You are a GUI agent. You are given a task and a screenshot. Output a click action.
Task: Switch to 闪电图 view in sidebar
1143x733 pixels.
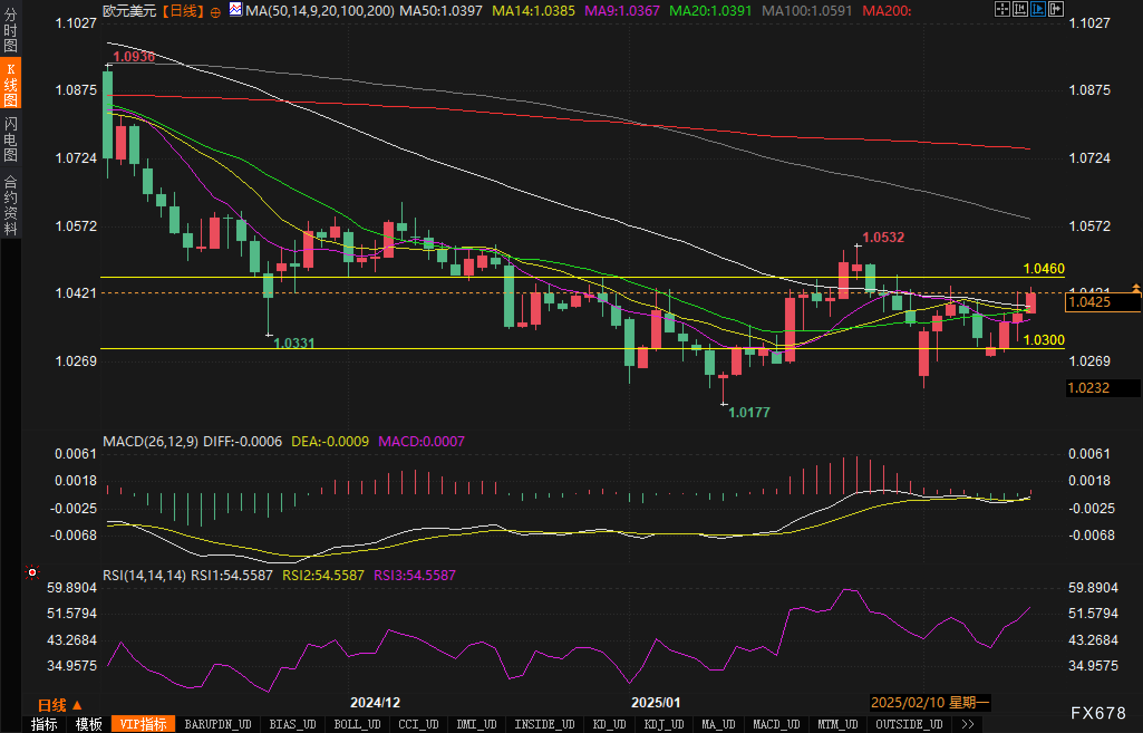coord(10,139)
